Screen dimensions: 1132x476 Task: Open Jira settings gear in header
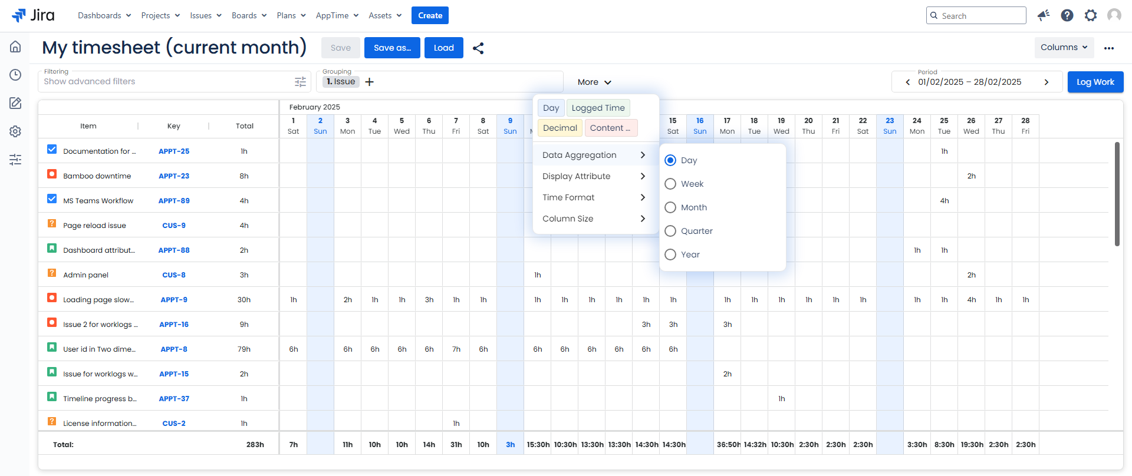pos(1091,15)
